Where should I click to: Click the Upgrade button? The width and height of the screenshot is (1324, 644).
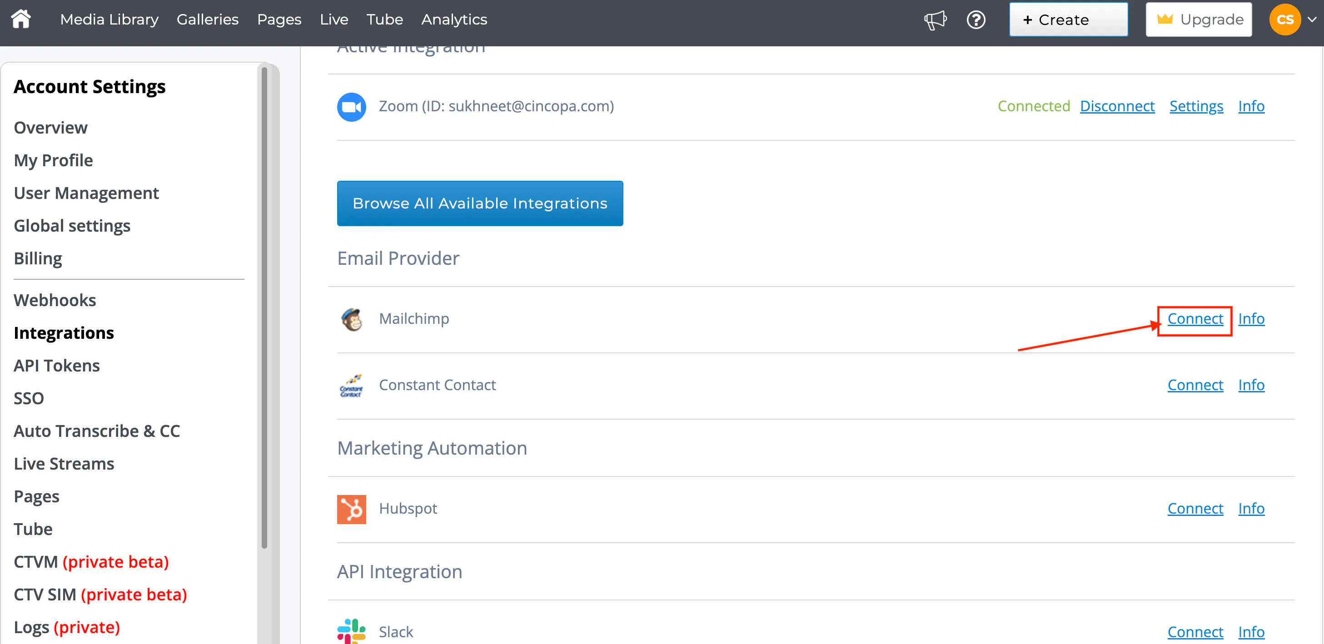click(x=1199, y=20)
